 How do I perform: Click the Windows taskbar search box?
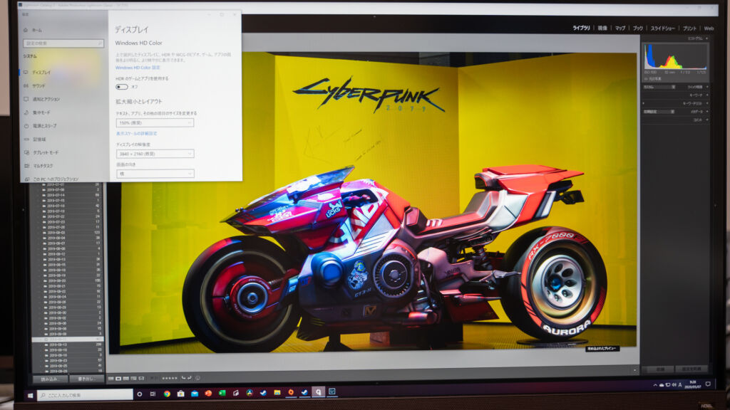(86, 395)
